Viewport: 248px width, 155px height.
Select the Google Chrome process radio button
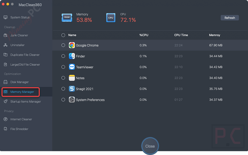(x=63, y=45)
